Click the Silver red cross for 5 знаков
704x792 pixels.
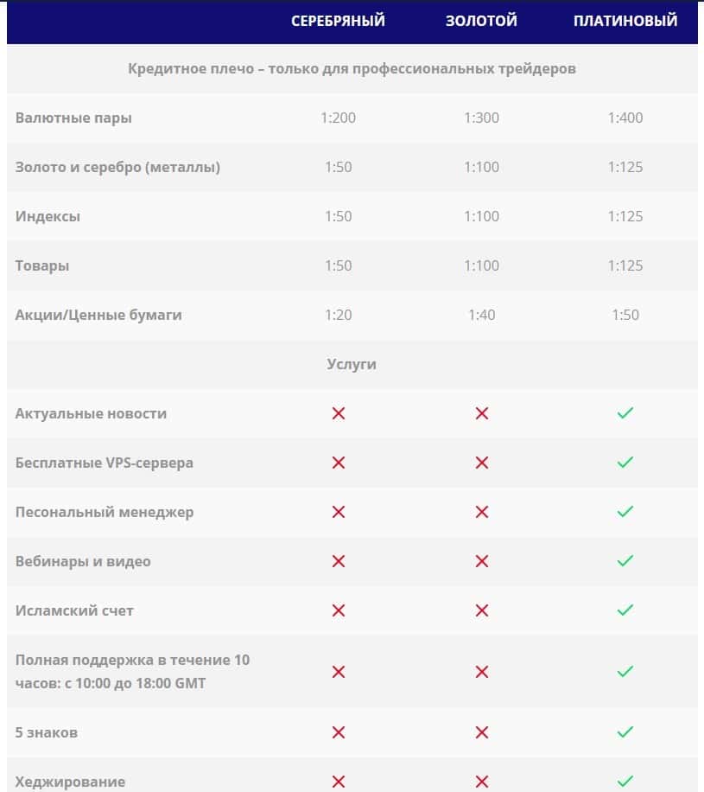coord(338,732)
